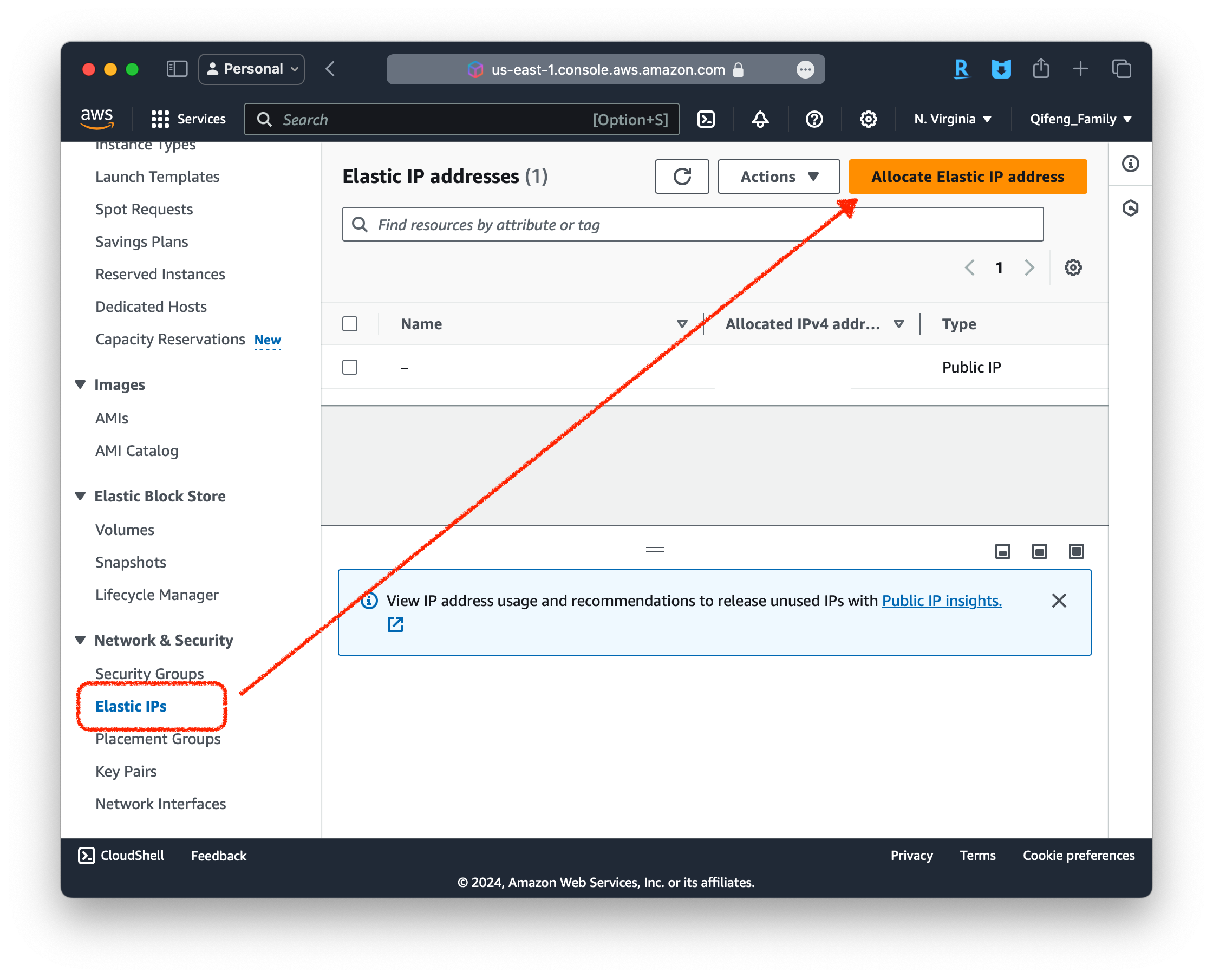Open Lifecycle Manager in sidebar
1213x978 pixels.
[156, 596]
